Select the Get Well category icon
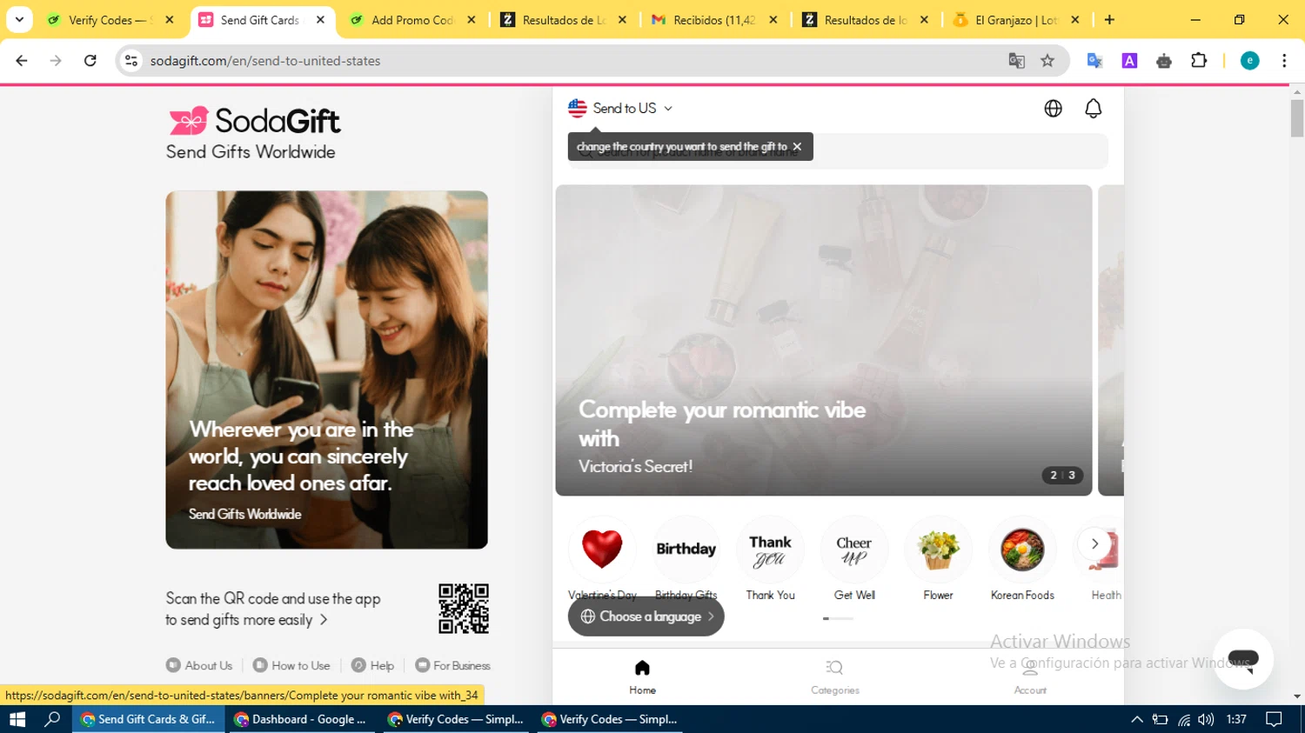The image size is (1305, 733). pyautogui.click(x=854, y=549)
